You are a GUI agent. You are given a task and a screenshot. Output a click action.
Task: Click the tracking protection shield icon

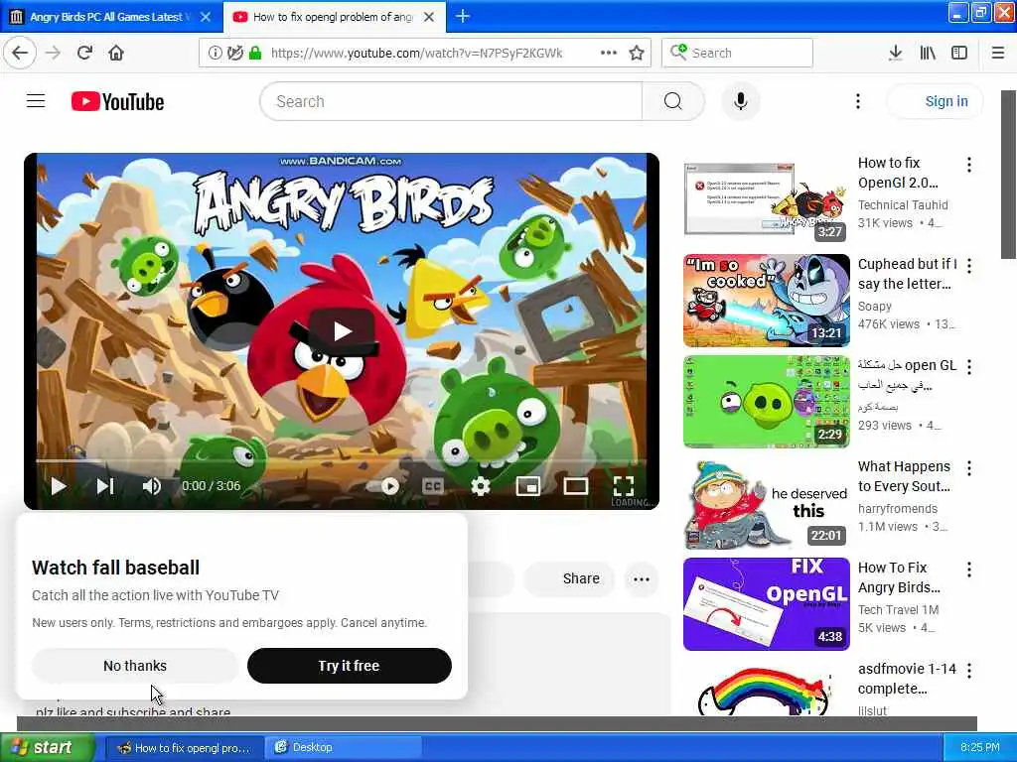pos(234,54)
